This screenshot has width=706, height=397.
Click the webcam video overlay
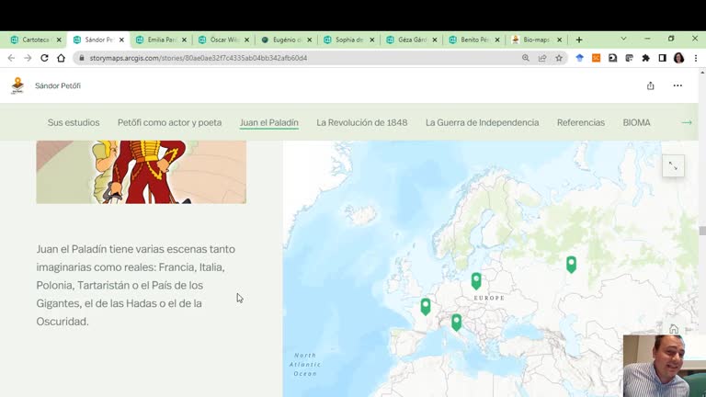(665, 366)
